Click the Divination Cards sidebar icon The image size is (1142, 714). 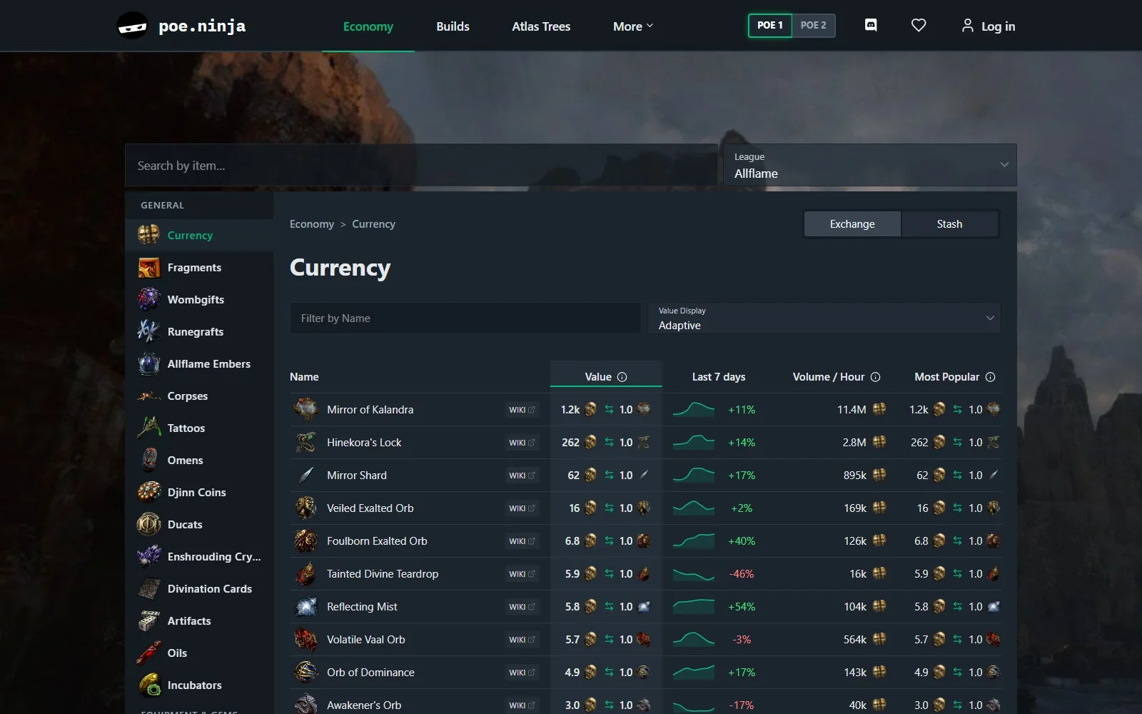148,588
